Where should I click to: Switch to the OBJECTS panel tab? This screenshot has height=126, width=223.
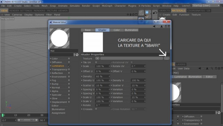pos(164,10)
